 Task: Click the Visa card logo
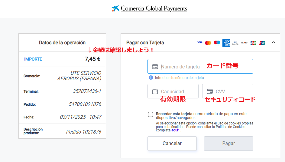pos(200,43)
